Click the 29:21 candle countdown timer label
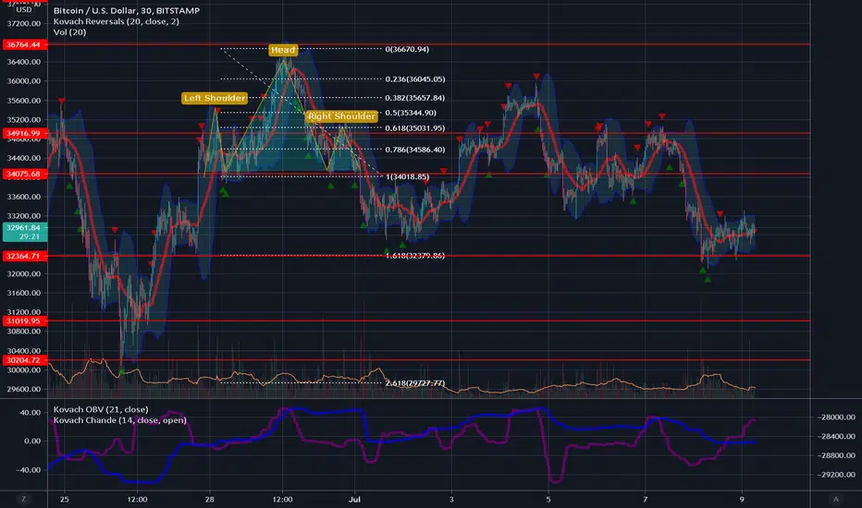 point(30,236)
